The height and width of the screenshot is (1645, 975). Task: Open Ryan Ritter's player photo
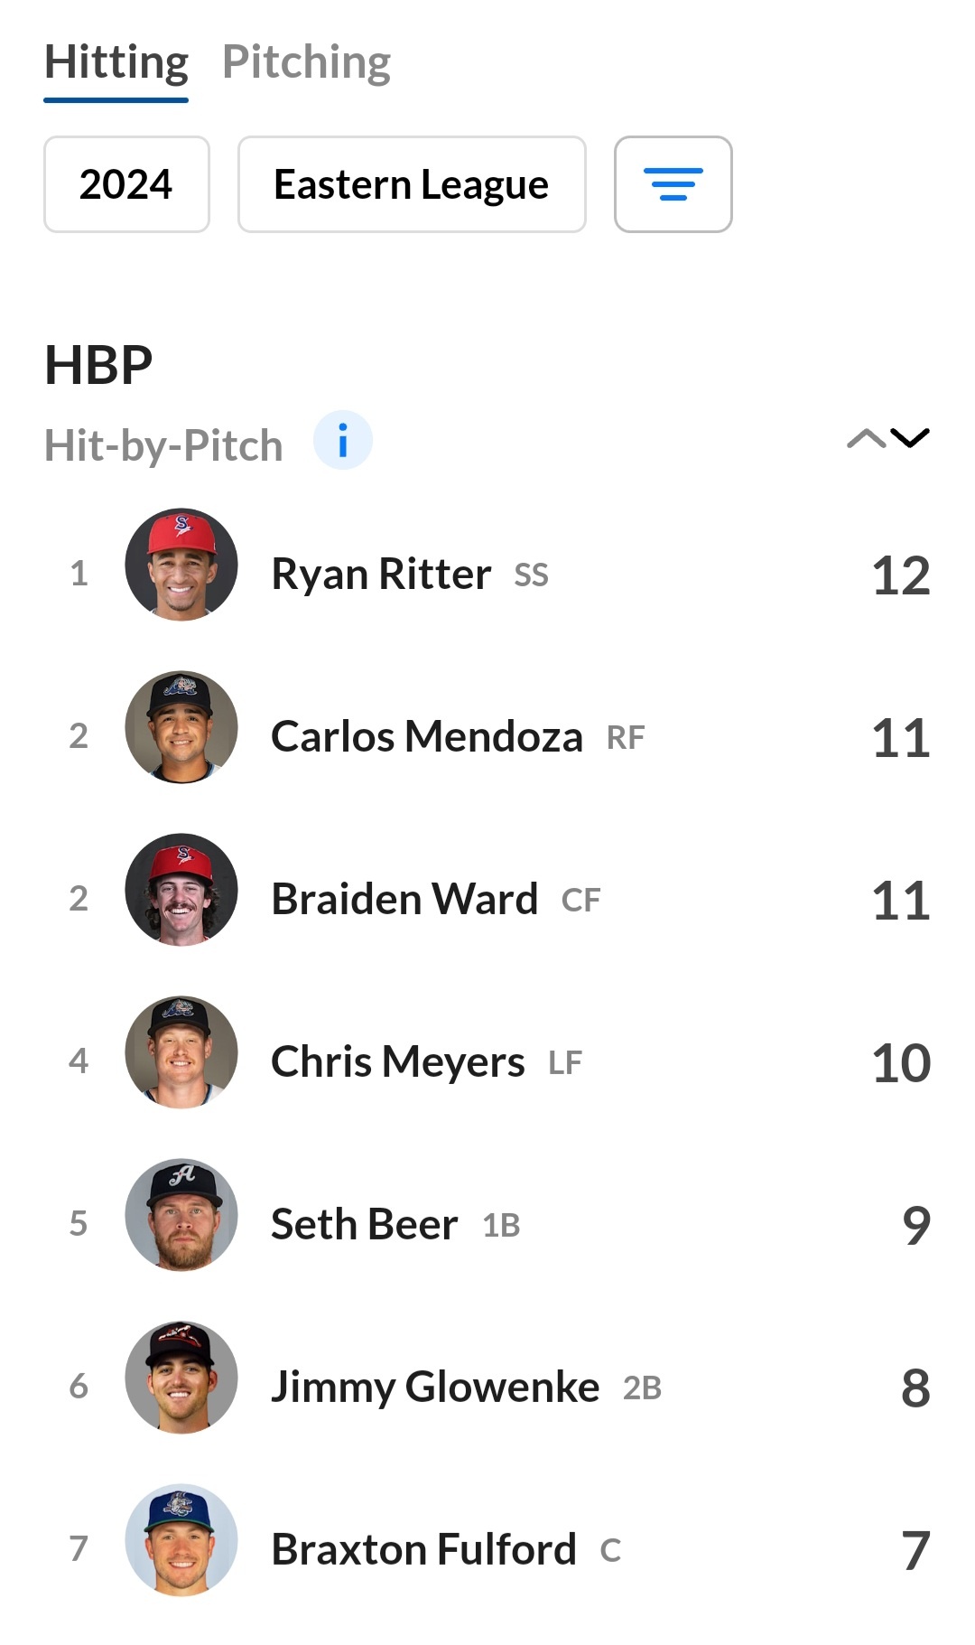pyautogui.click(x=181, y=565)
